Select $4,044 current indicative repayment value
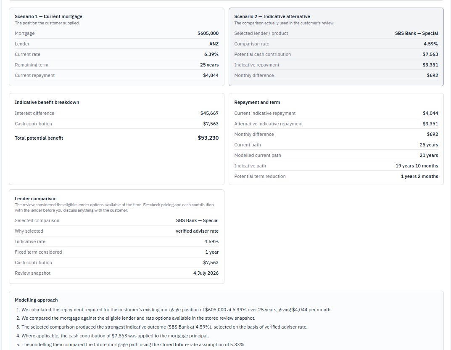Image resolution: width=451 pixels, height=350 pixels. (x=430, y=114)
